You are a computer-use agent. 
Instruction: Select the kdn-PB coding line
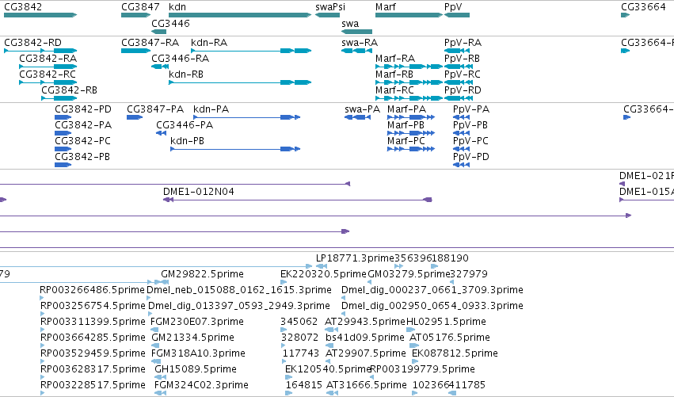click(235, 149)
